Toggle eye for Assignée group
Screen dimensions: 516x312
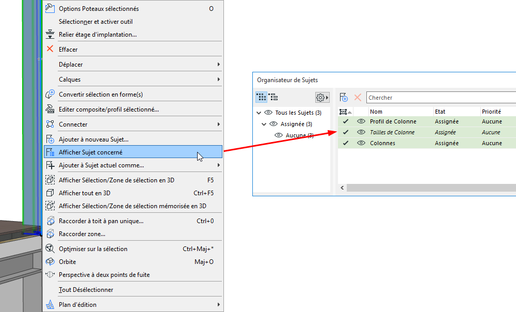pyautogui.click(x=273, y=124)
